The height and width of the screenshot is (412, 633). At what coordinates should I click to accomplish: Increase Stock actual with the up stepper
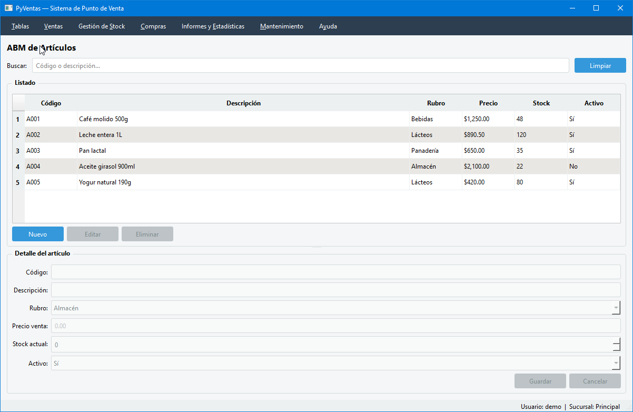[x=616, y=341]
